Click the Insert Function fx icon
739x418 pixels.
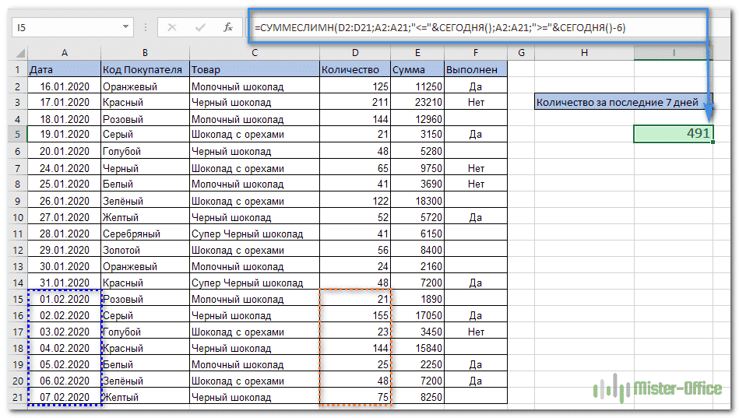(227, 27)
